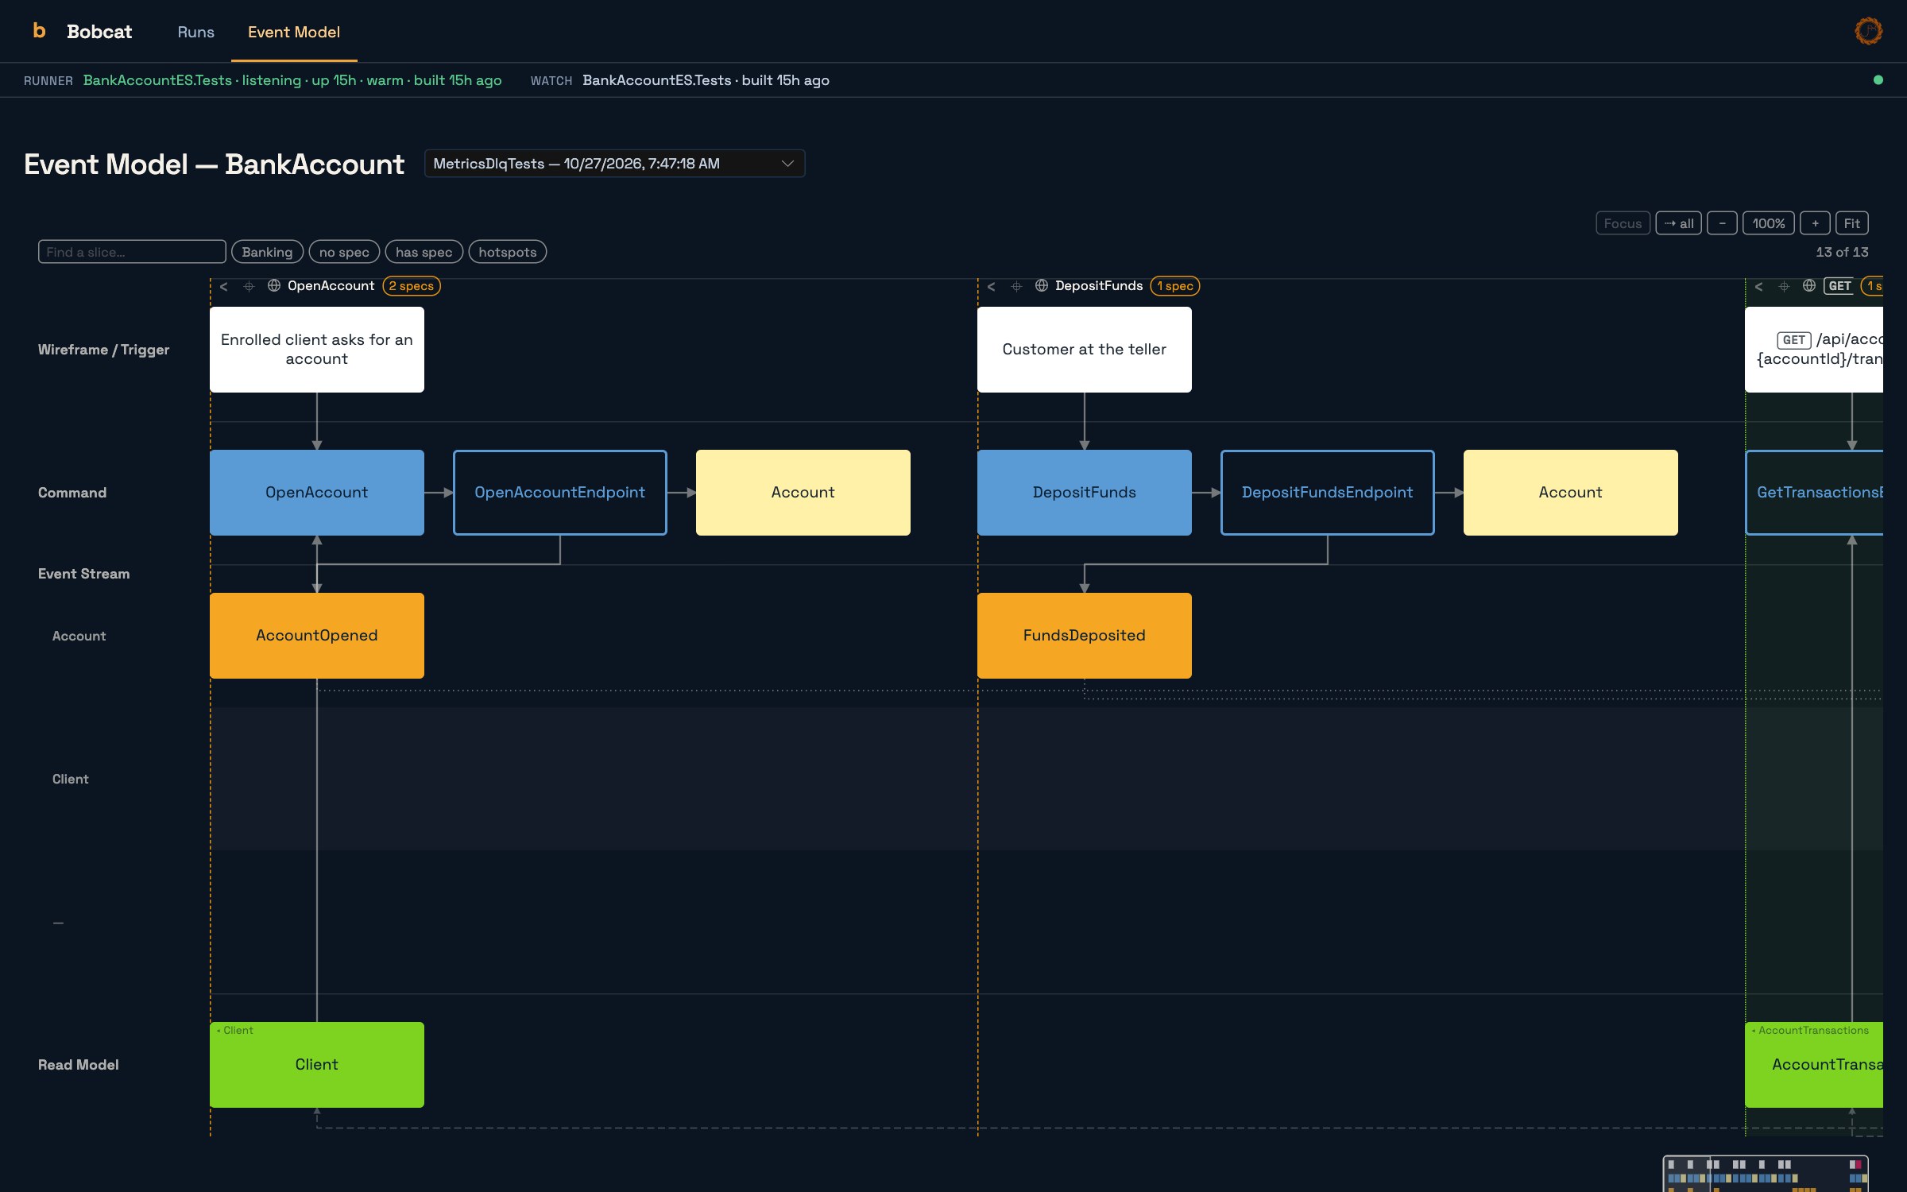Screen dimensions: 1907x1192
Task: Click the Bobcat brand name
Action: click(99, 32)
